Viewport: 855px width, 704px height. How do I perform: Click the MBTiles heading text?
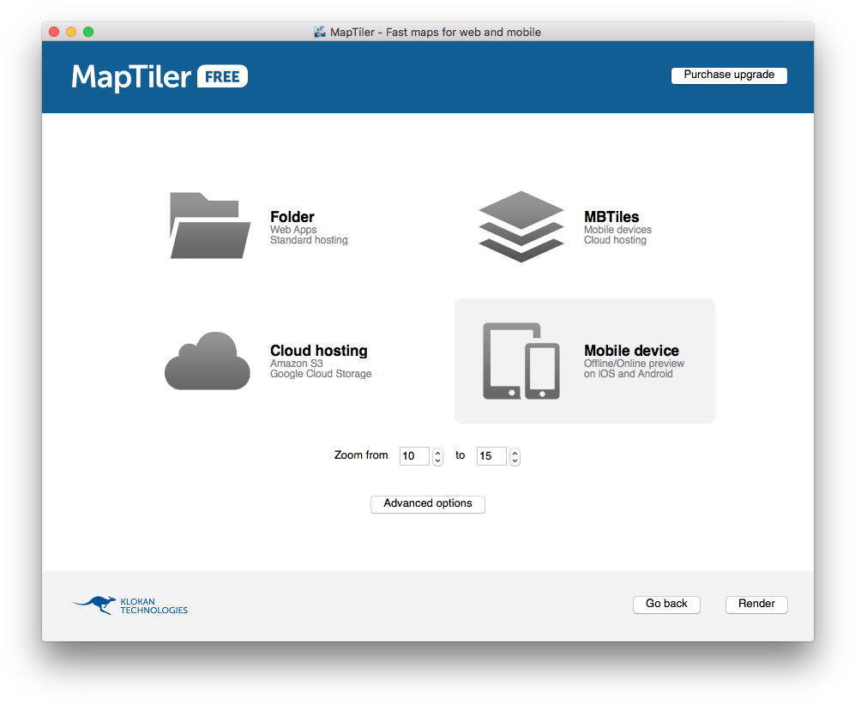click(x=611, y=217)
